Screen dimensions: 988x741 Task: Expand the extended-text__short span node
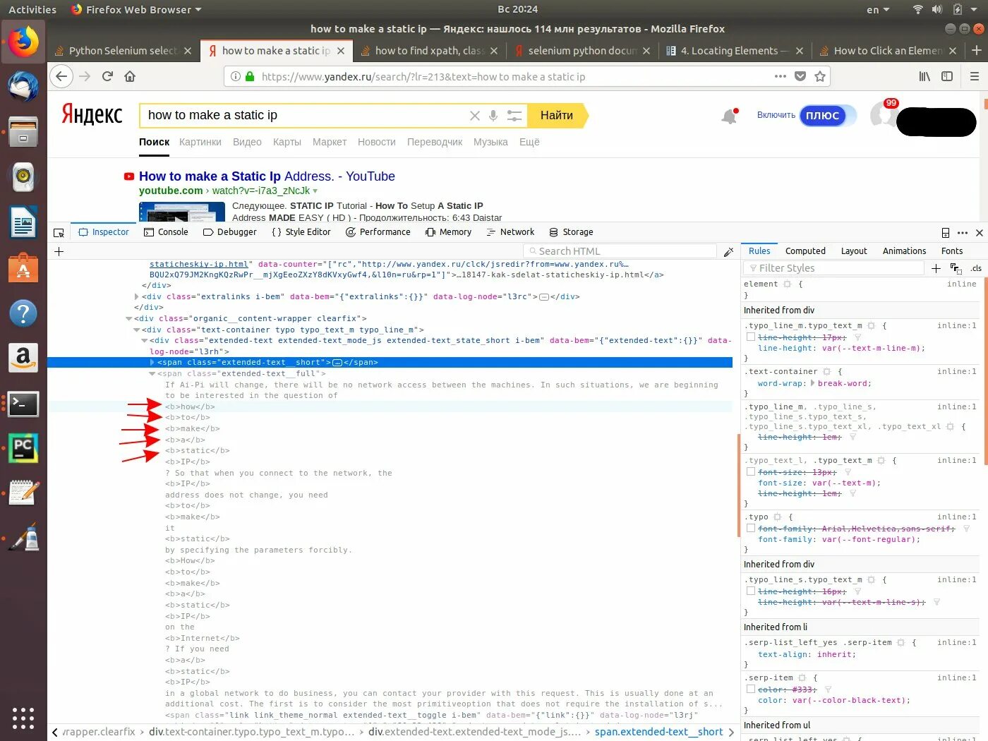(x=152, y=363)
